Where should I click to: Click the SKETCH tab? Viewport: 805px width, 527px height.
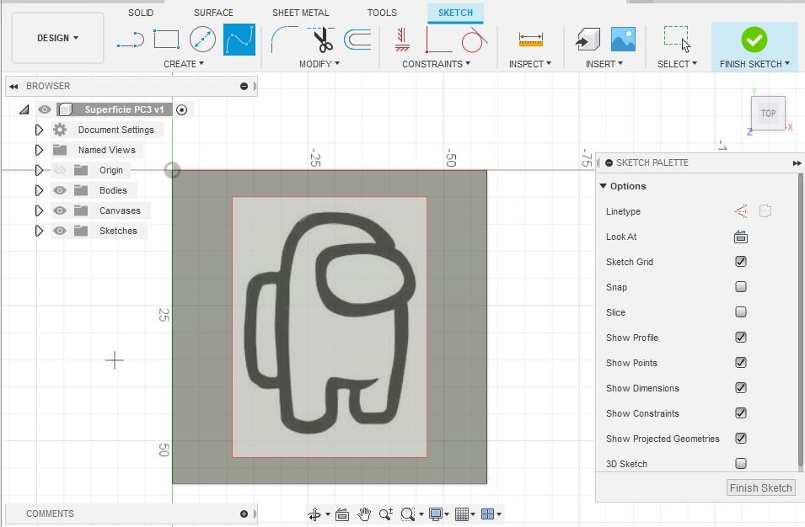point(455,13)
